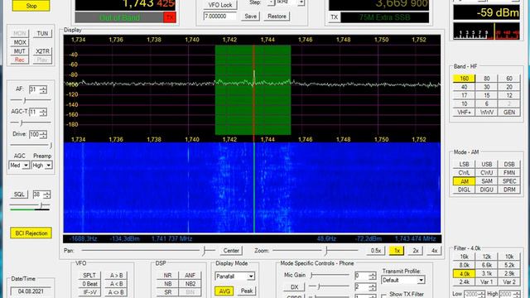Select FMN mode
530x298 pixels.
[x=509, y=173]
